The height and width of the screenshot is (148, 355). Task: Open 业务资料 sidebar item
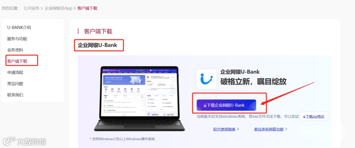pos(15,50)
